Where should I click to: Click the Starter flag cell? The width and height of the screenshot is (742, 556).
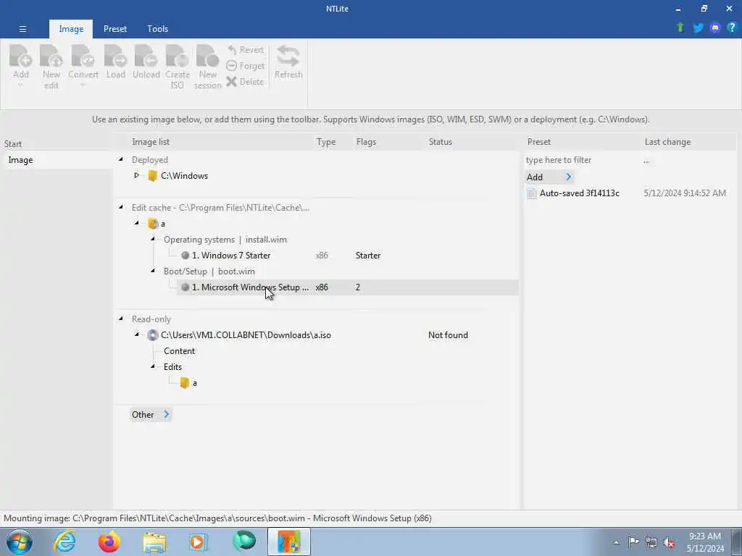[x=368, y=256]
